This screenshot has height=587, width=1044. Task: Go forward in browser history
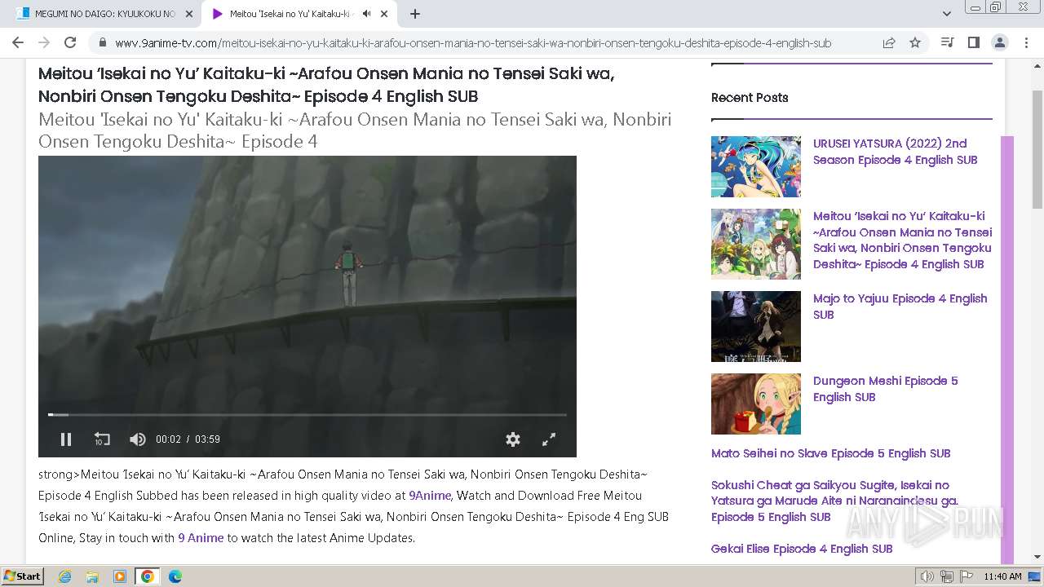(44, 42)
